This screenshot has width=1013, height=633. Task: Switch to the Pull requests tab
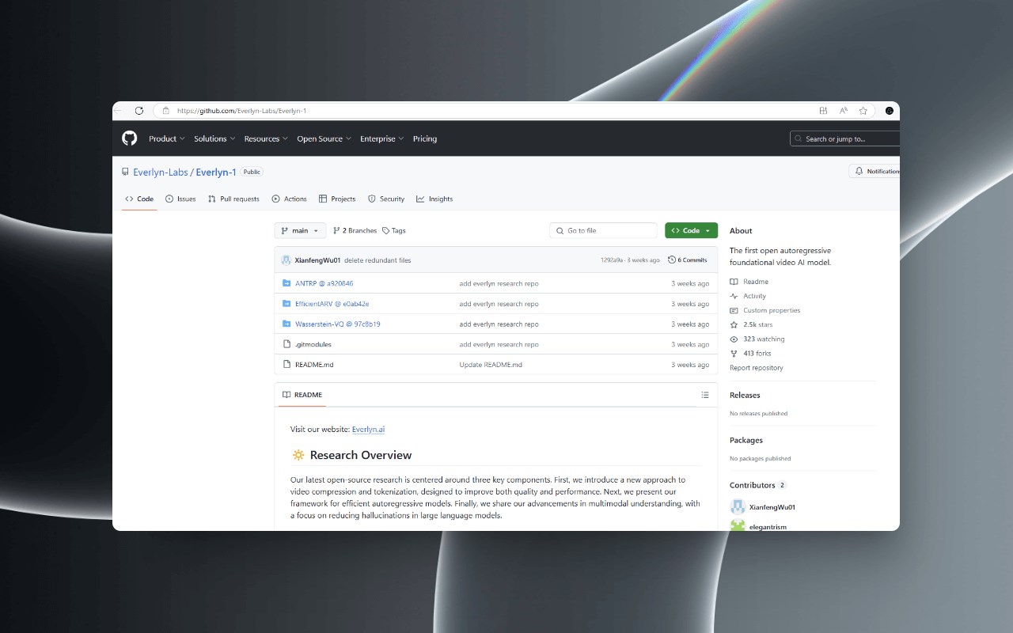(233, 199)
